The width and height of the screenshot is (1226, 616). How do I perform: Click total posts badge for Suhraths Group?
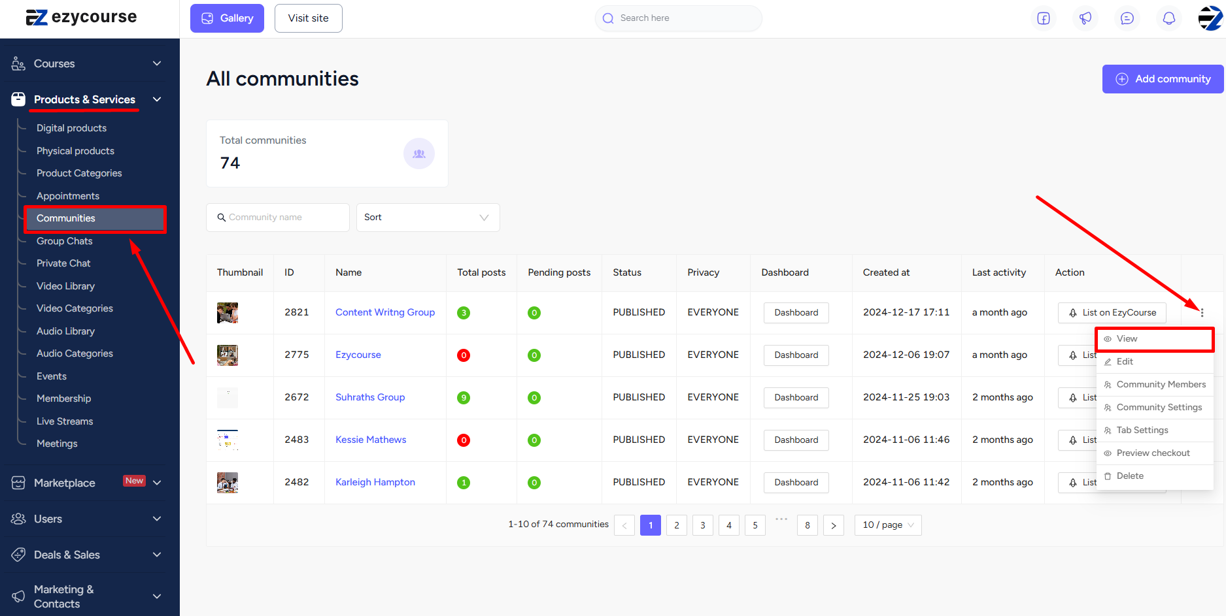click(464, 398)
